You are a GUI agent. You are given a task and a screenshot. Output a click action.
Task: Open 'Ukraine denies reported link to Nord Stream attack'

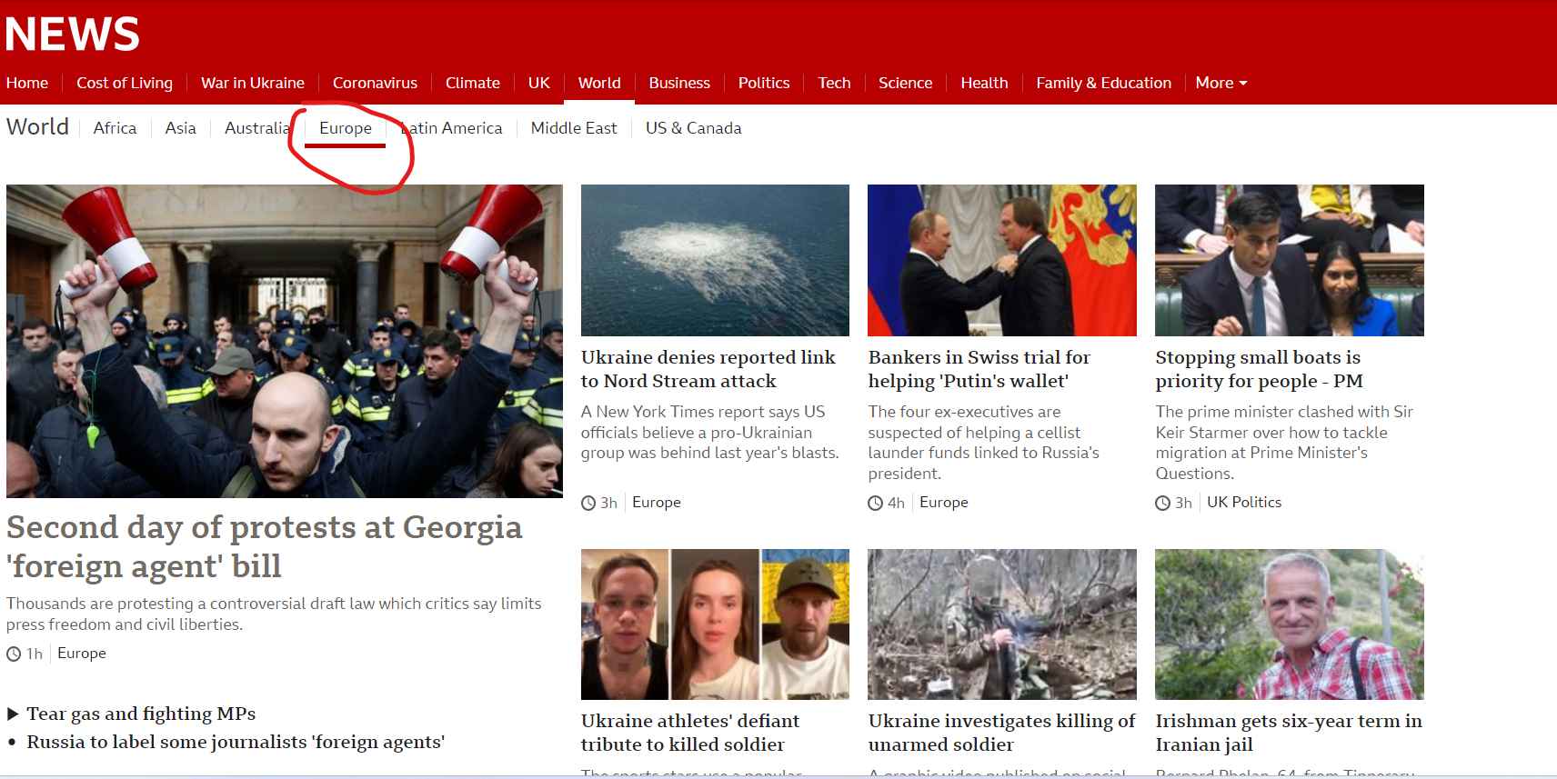pyautogui.click(x=708, y=369)
